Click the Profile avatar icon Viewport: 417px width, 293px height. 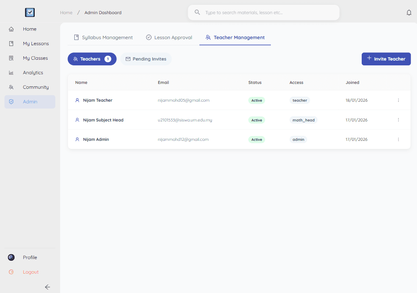(x=11, y=257)
